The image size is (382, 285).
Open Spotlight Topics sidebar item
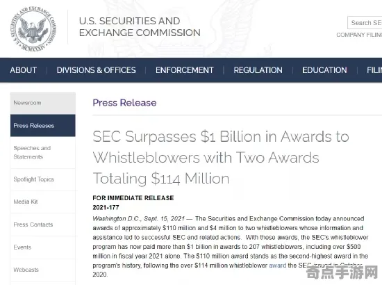[43, 179]
